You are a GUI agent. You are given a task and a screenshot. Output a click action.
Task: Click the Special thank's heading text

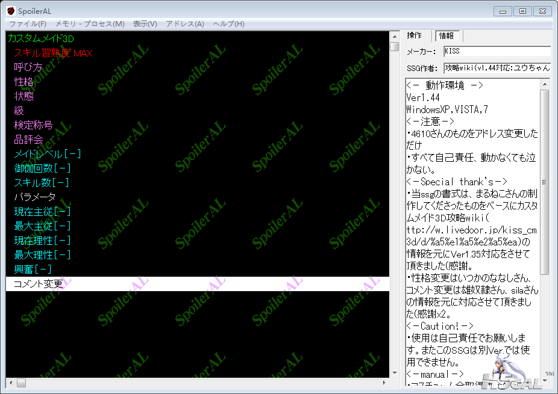coord(457,182)
